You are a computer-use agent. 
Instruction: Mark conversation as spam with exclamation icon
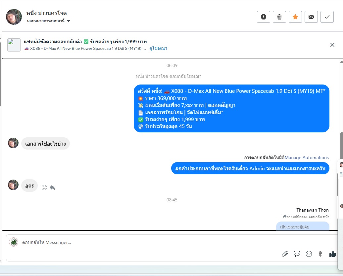point(264,17)
